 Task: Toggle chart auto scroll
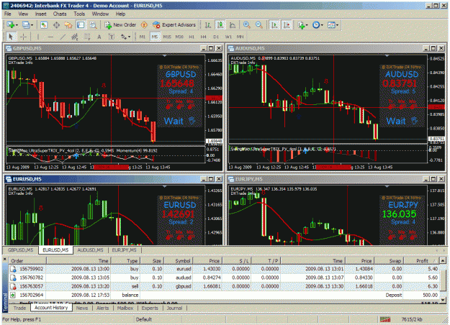coord(274,25)
